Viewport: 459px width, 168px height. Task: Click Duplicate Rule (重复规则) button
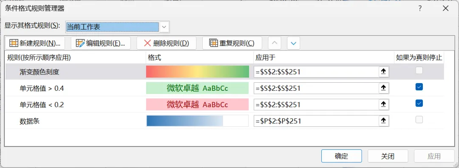click(232, 43)
